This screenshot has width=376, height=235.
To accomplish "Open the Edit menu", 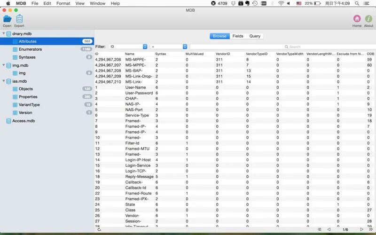I will tap(47, 3).
